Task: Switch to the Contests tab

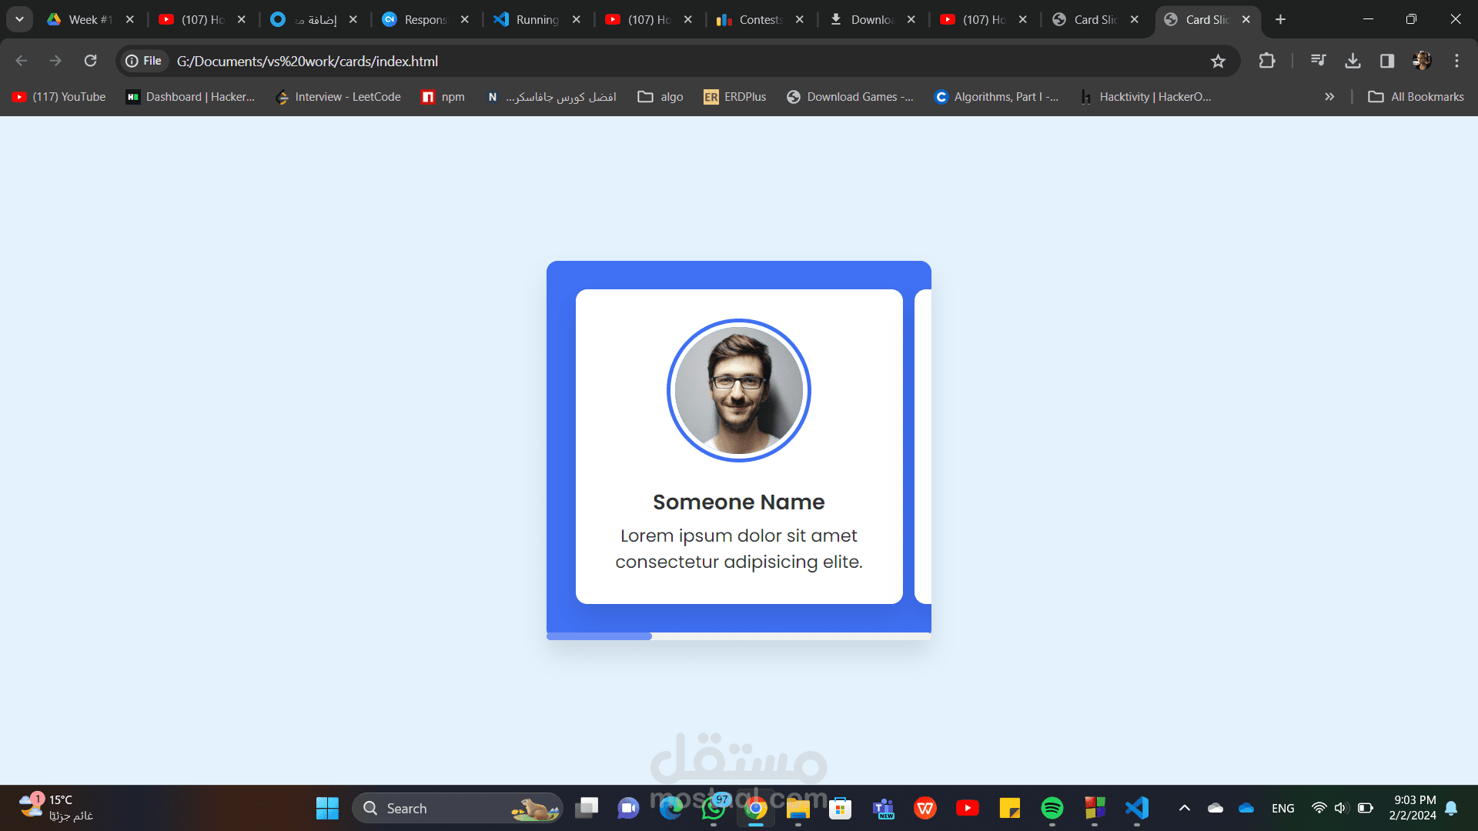Action: coord(758,19)
